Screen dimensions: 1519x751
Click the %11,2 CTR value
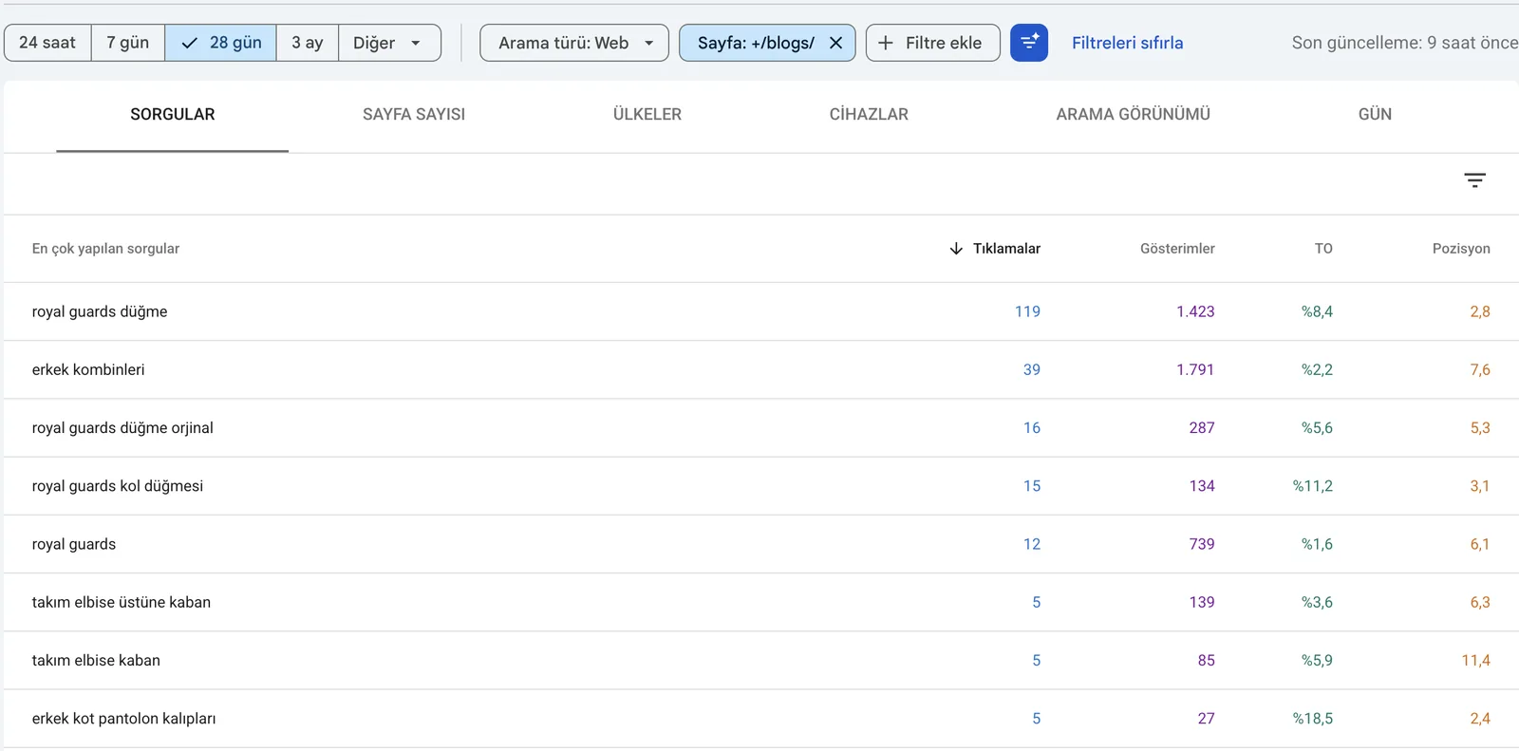[1312, 486]
